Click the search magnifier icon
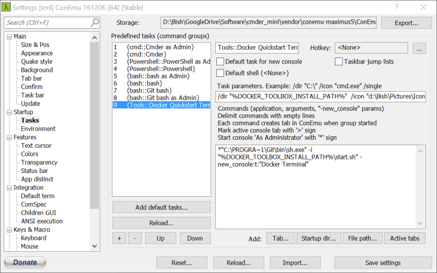The image size is (437, 273). (x=94, y=23)
